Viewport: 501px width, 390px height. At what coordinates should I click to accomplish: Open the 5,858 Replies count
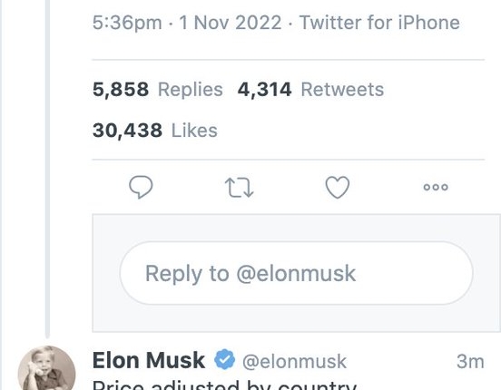pyautogui.click(x=158, y=89)
